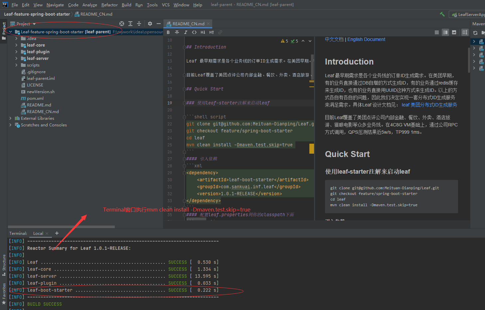Hide the Project tool window

(159, 24)
